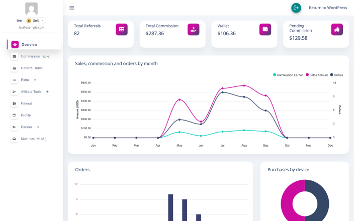Click the Total Commission hand-money icon

pos(194,30)
